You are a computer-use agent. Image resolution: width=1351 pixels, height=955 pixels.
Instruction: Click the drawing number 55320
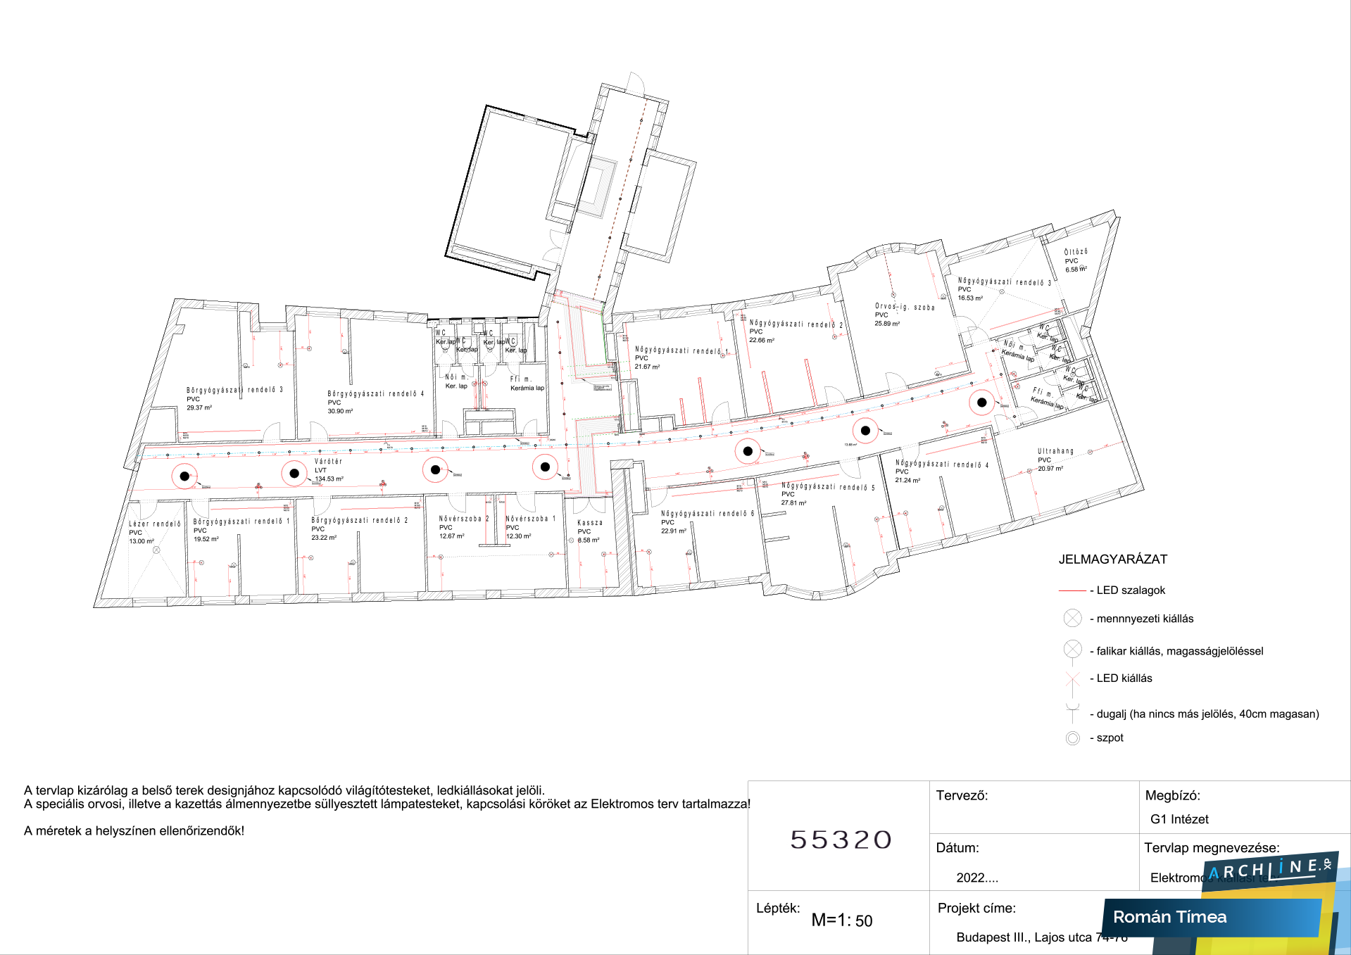[841, 840]
